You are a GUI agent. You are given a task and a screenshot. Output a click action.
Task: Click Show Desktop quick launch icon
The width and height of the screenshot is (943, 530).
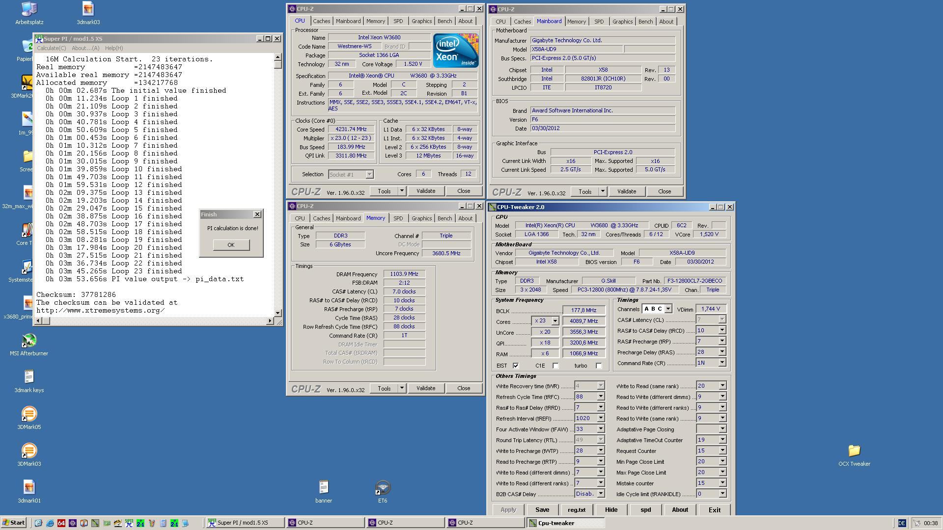tap(38, 523)
